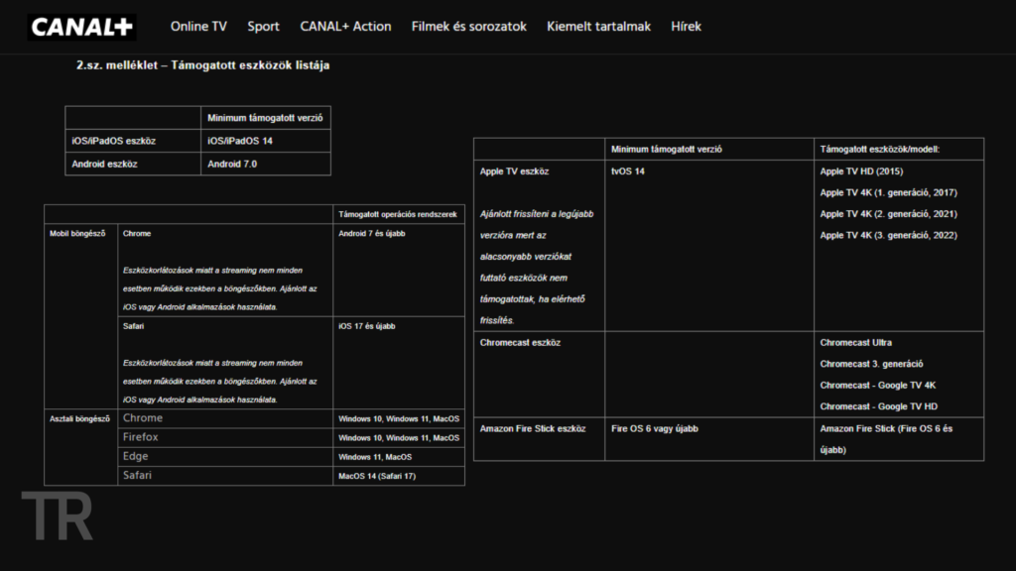
Task: Click Chromecast Ultra in device list
Action: tap(855, 342)
